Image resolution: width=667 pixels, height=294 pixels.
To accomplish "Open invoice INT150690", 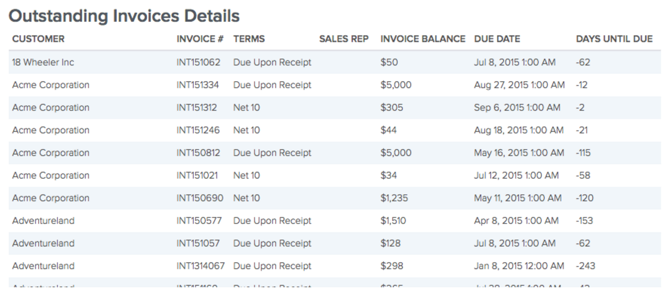I will click(200, 198).
